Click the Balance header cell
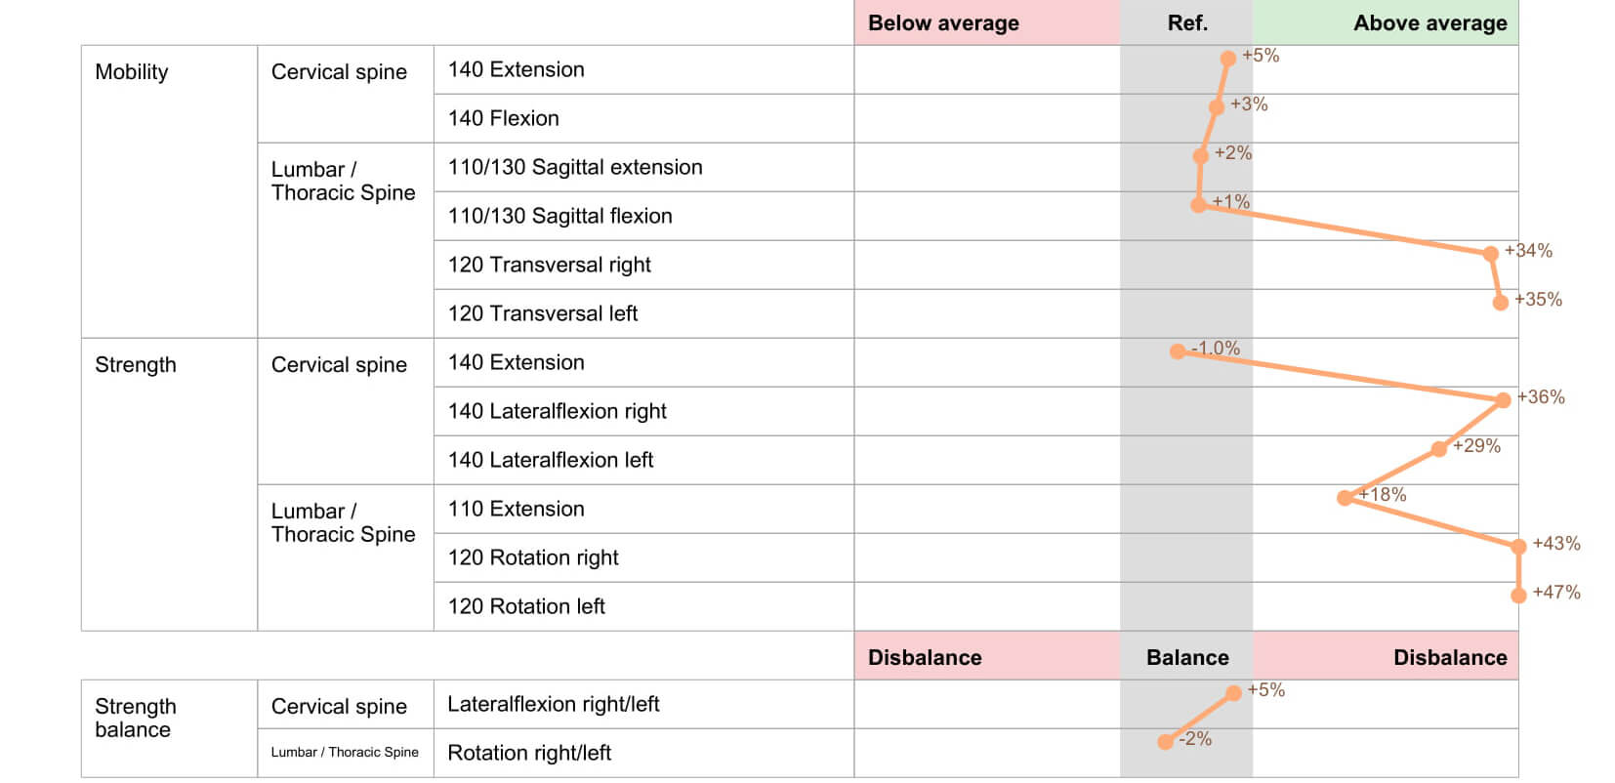Screen dimensions: 1615x783 (x=1186, y=658)
